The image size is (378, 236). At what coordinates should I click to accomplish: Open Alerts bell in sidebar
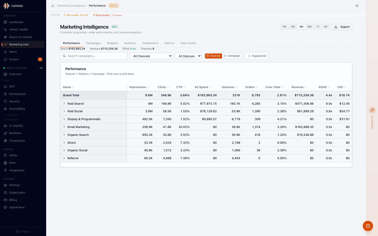pyautogui.click(x=23, y=52)
